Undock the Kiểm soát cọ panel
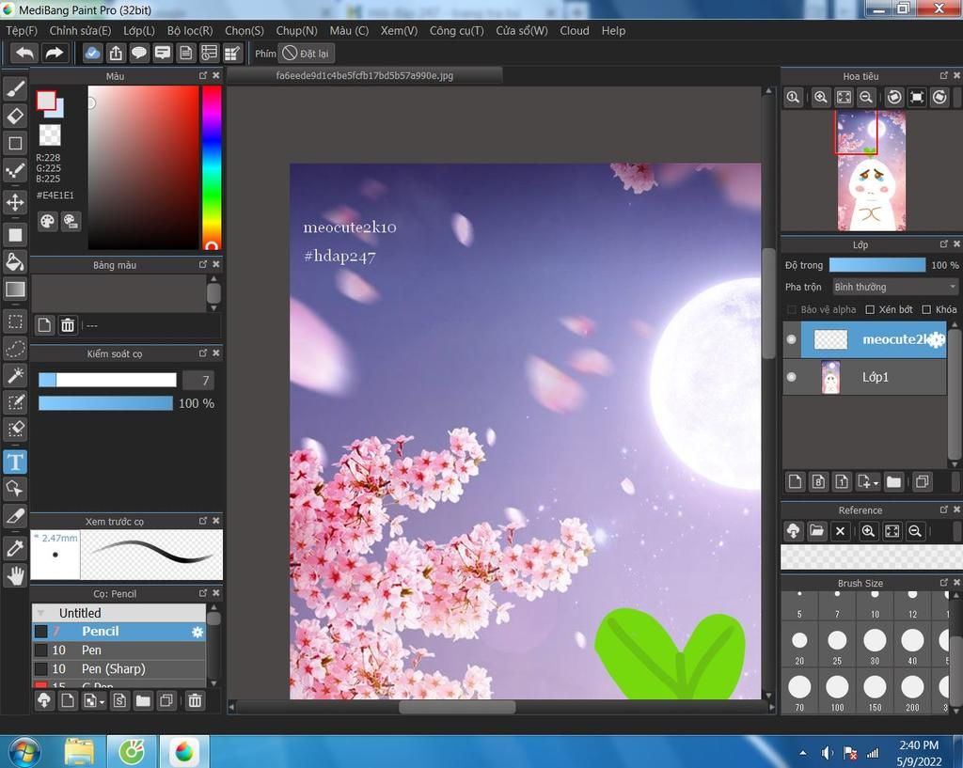Viewport: 963px width, 768px height. [203, 353]
